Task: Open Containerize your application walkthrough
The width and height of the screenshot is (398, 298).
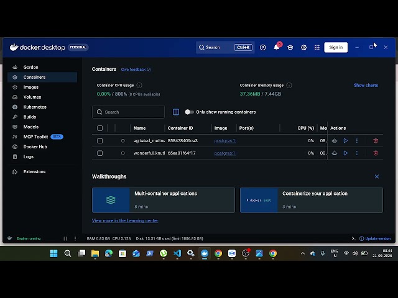Action: click(312, 200)
